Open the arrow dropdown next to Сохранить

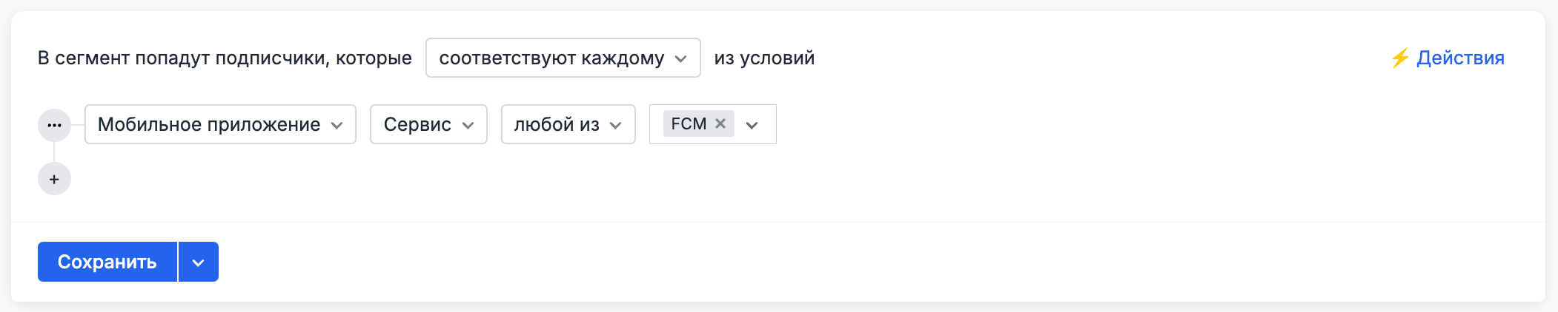(x=198, y=262)
